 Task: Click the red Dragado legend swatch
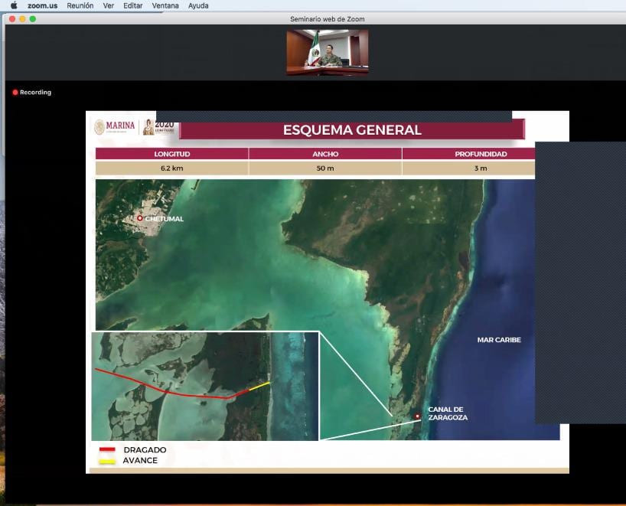[x=107, y=450]
